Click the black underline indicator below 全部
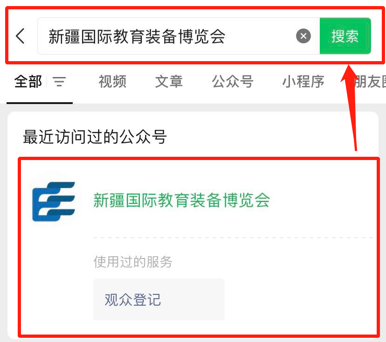 tap(39, 103)
